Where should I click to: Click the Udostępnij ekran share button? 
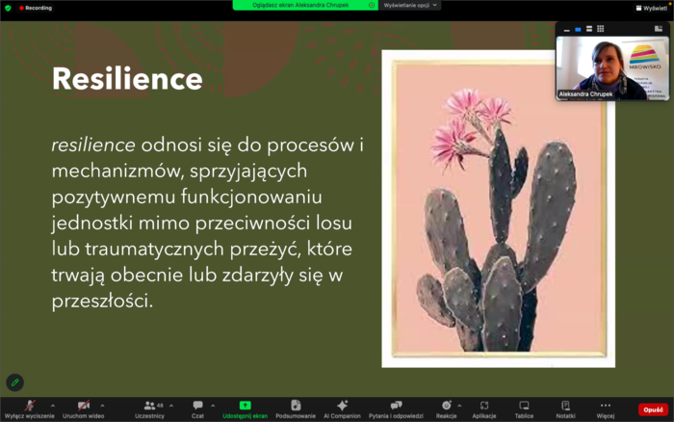pyautogui.click(x=245, y=409)
